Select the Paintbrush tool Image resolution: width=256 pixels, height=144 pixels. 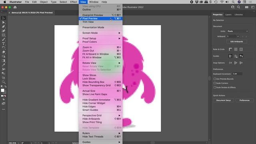click(x=4, y=39)
